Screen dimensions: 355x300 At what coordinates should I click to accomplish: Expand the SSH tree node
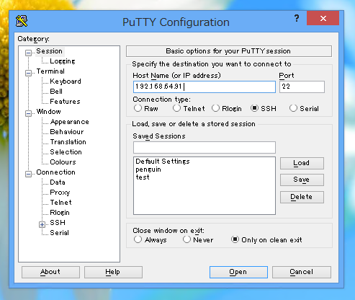(x=42, y=224)
